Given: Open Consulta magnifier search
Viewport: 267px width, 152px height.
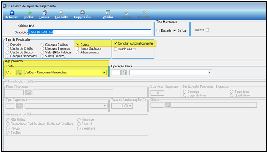Looking at the screenshot, I should [x=62, y=13].
